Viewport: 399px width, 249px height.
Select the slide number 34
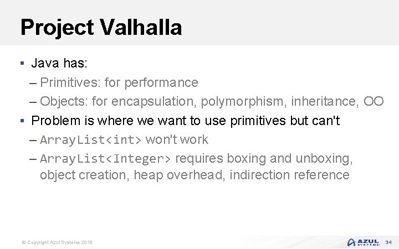coord(388,242)
